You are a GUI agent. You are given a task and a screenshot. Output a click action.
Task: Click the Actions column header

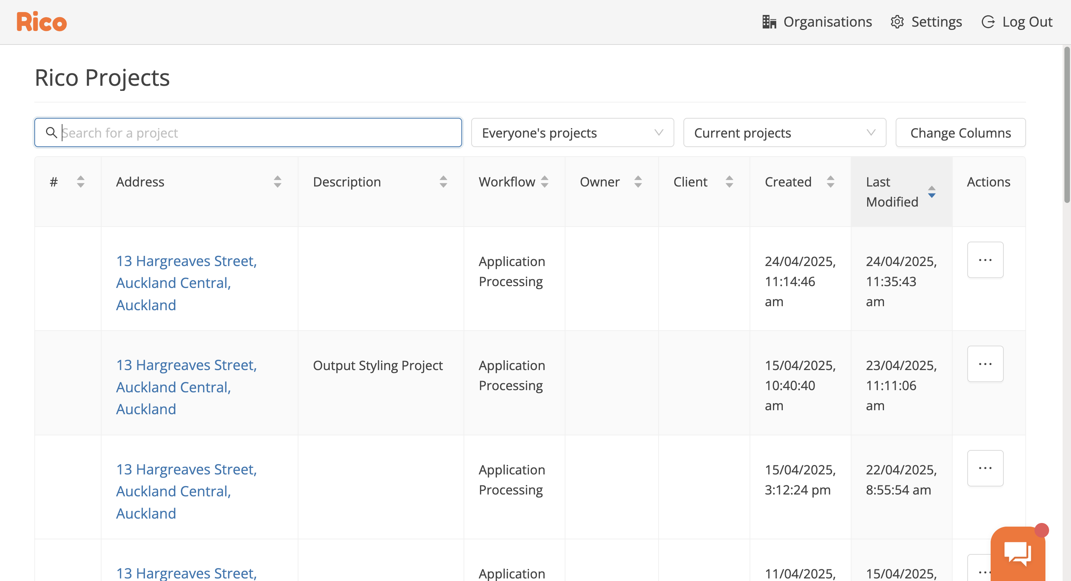[988, 181]
